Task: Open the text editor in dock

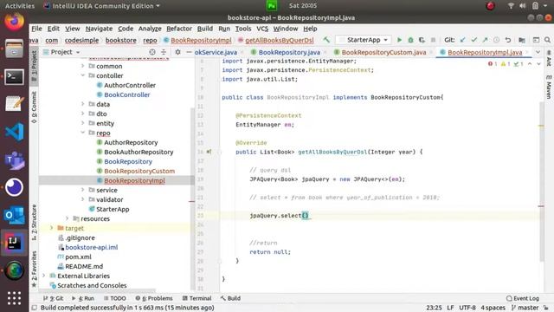Action: pos(14,104)
